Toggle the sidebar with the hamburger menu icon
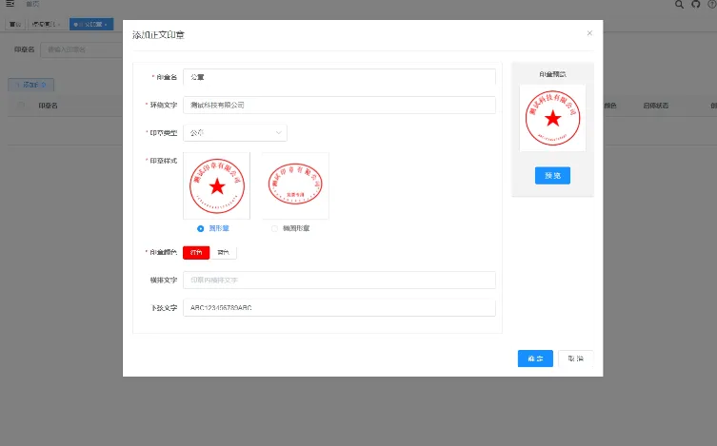 coord(10,4)
